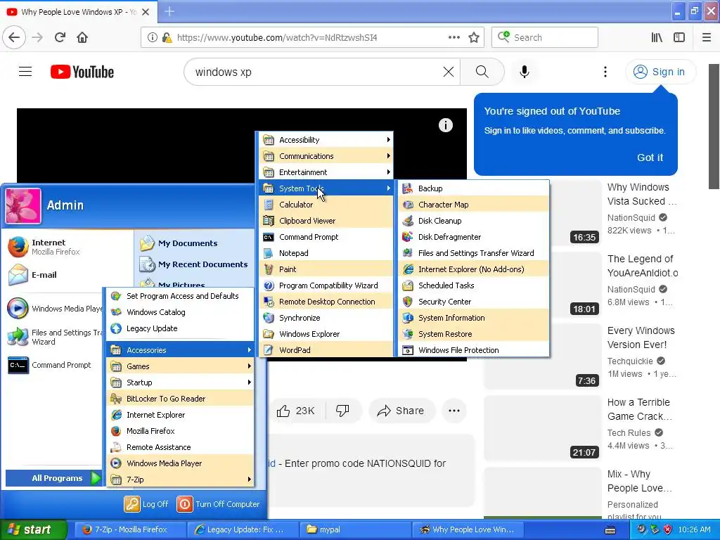Image resolution: width=720 pixels, height=540 pixels.
Task: Click the Log Off button
Action: coord(146,503)
